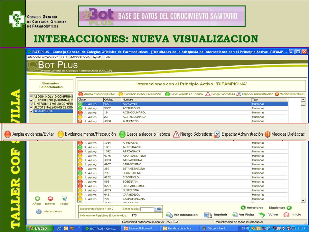The width and height of the screenshot is (309, 232).
Task: Click the Inicio red round icon
Action: (286, 215)
